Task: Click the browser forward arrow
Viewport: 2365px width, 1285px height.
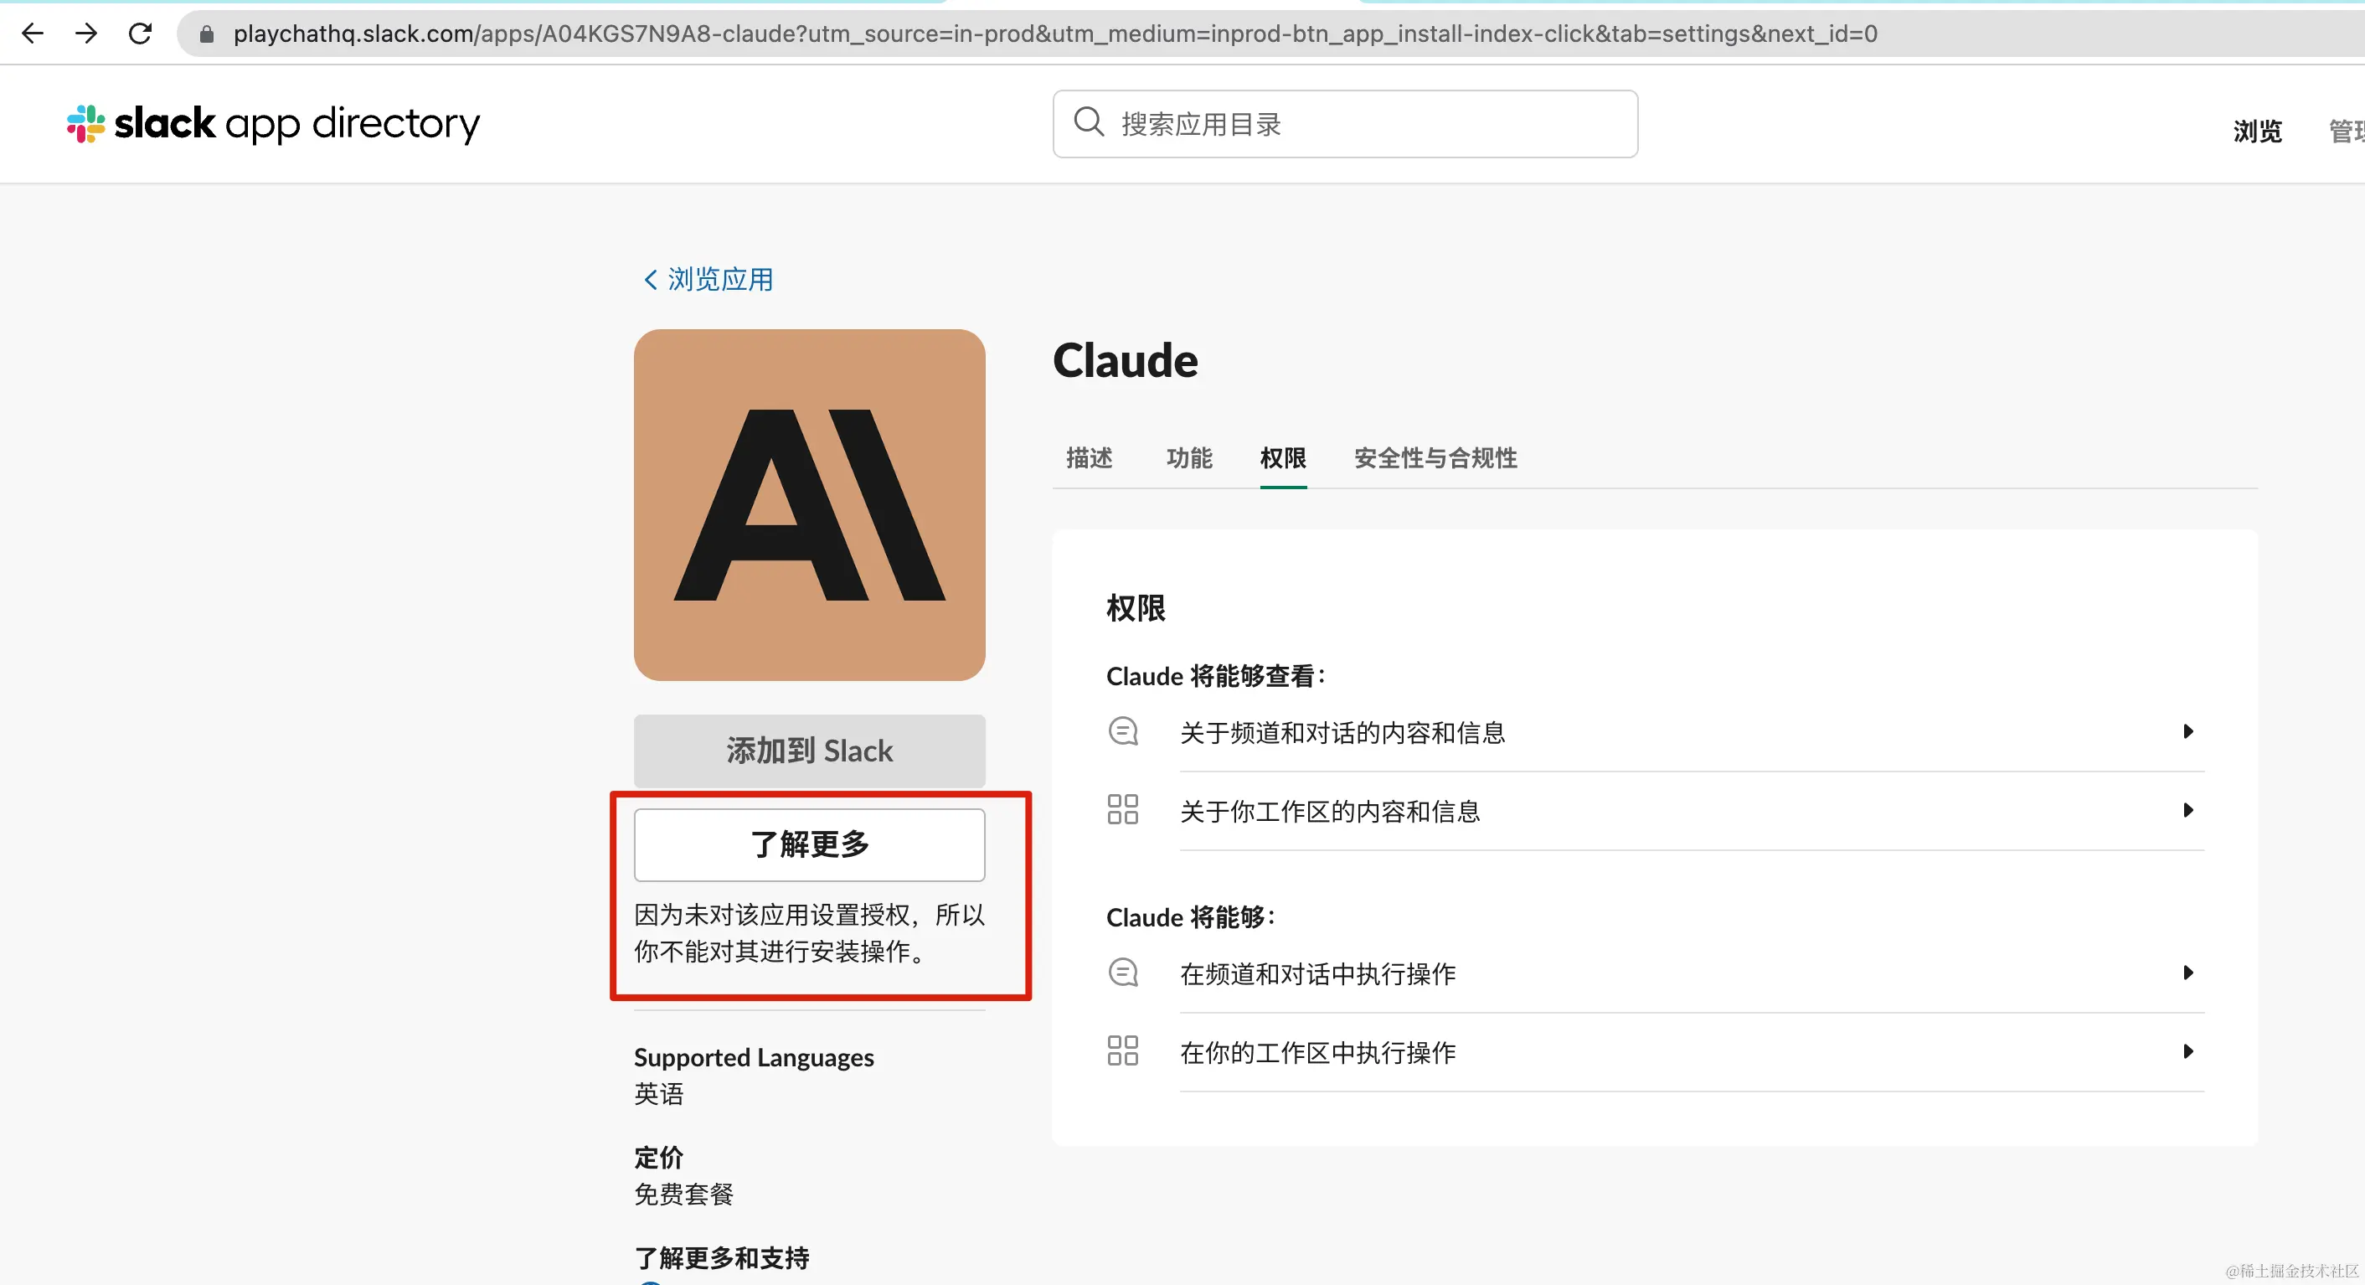Action: [x=86, y=34]
